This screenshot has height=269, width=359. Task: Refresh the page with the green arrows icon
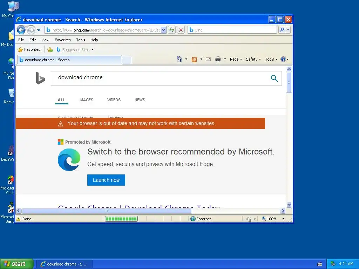(172, 30)
